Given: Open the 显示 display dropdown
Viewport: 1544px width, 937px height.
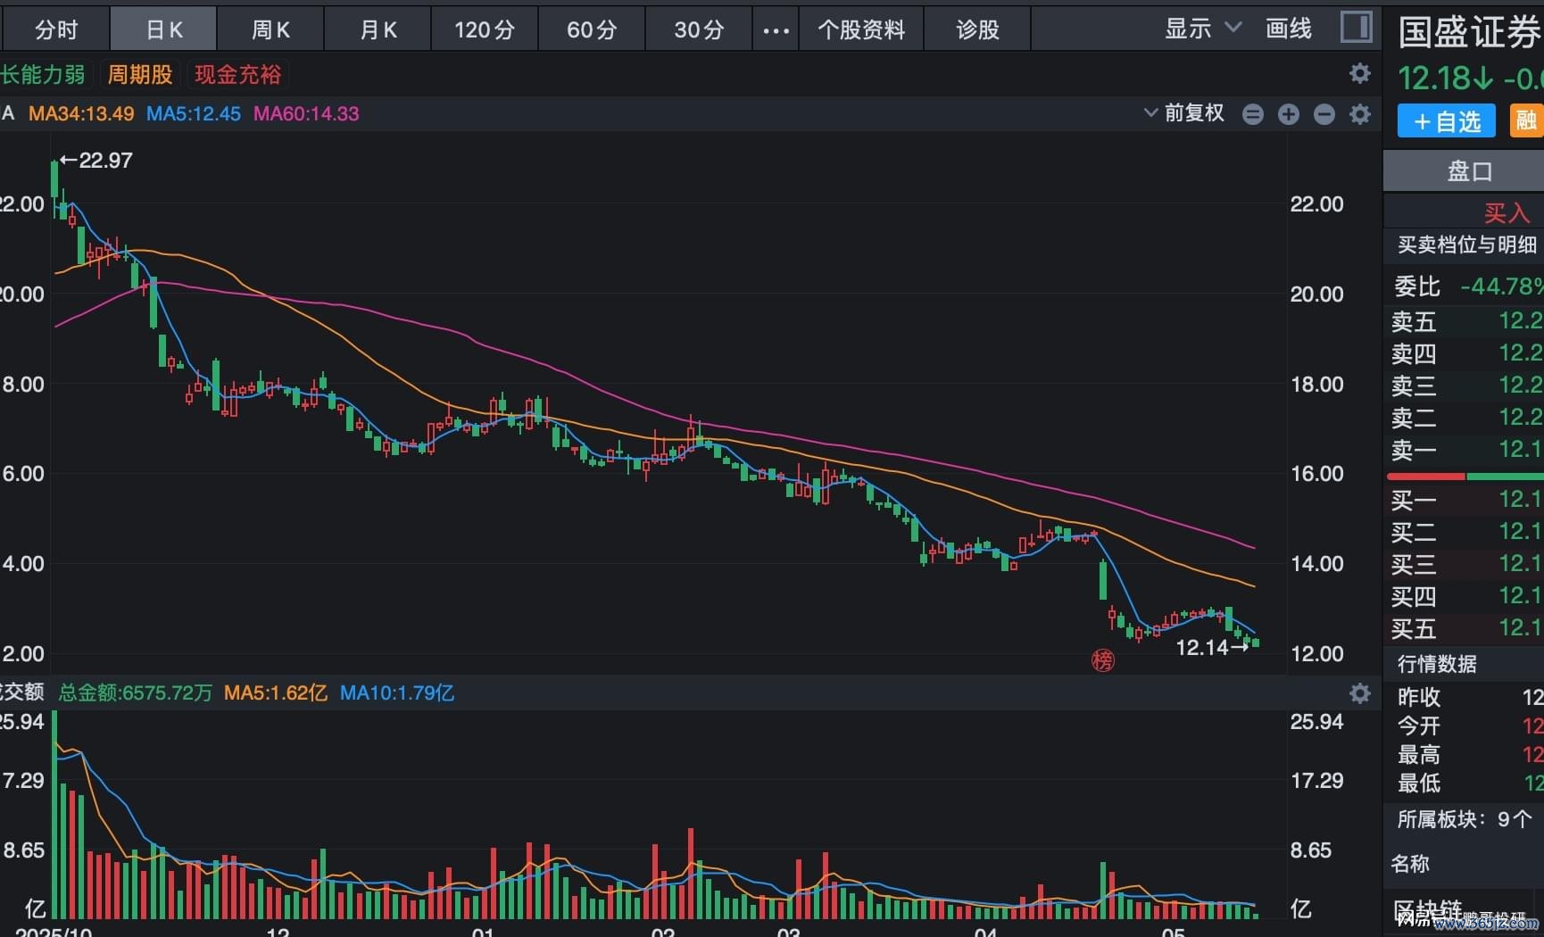Looking at the screenshot, I should point(1202,29).
